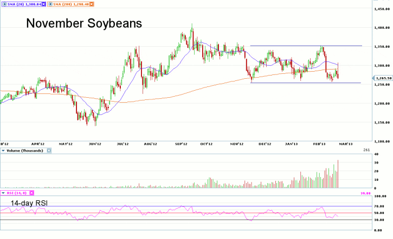Screen dimensions: 393x239
Task: Click the upper blue resistance line
Action: click(x=304, y=46)
